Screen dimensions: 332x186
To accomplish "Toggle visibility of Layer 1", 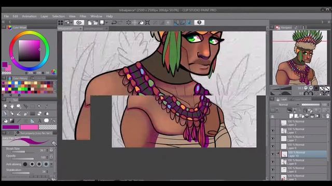I will coord(273,131).
